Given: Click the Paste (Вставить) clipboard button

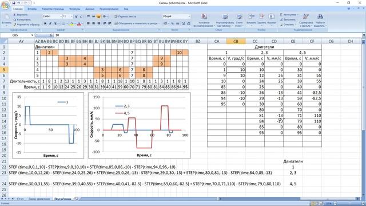Looking at the screenshot, I should pos(6,20).
